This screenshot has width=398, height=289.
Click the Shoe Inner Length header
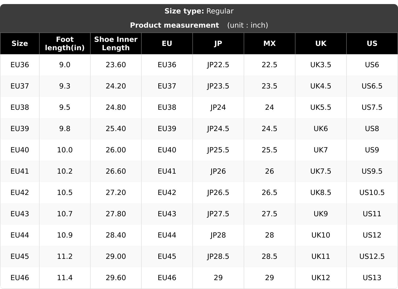point(116,43)
